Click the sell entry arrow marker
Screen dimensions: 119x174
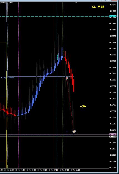(x=66, y=78)
